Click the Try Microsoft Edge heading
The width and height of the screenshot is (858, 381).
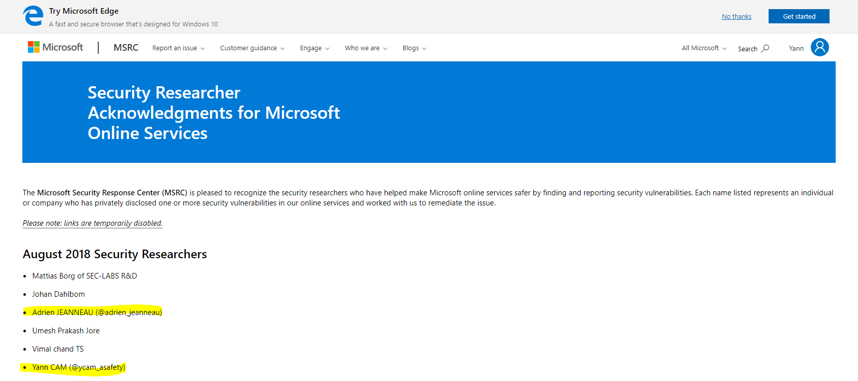coord(84,11)
